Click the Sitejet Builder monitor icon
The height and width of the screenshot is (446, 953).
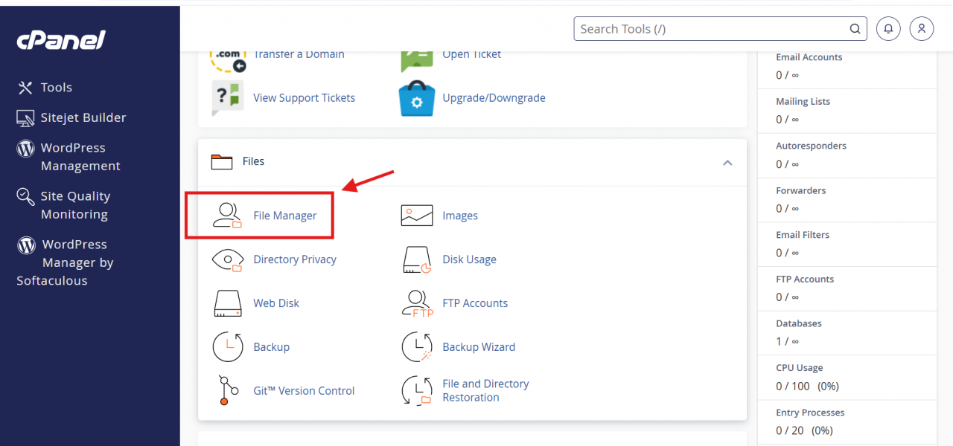coord(25,118)
